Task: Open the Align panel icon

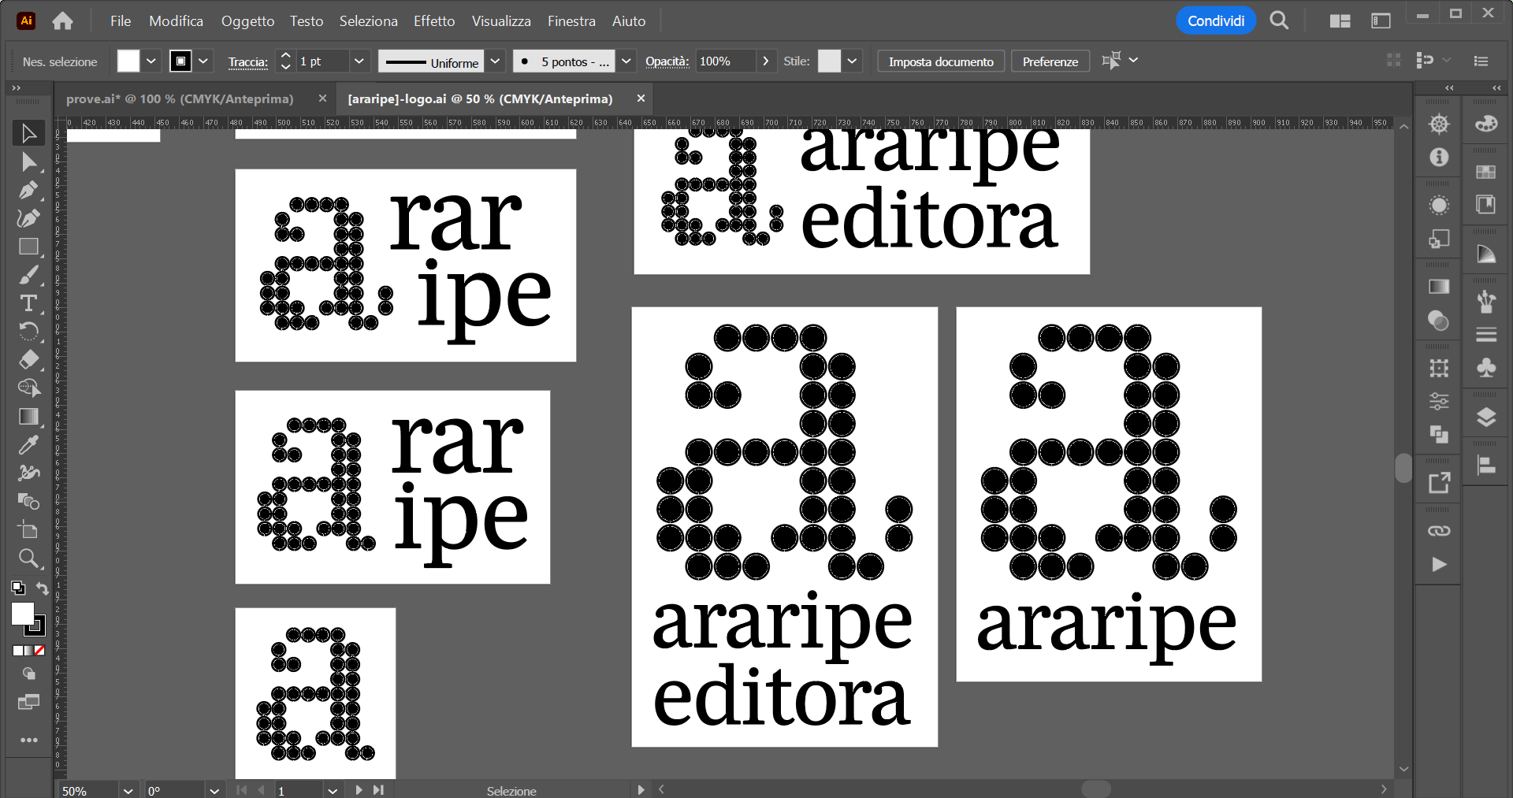Action: (x=1486, y=466)
